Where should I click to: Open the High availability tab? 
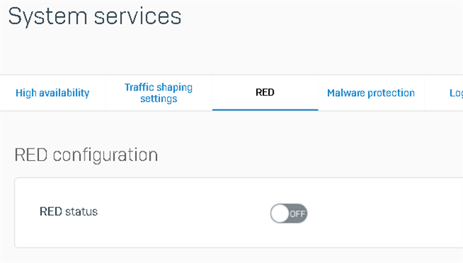(53, 93)
